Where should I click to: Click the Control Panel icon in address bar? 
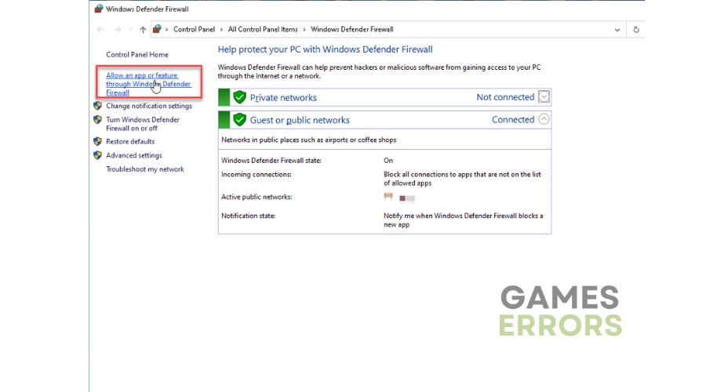157,29
